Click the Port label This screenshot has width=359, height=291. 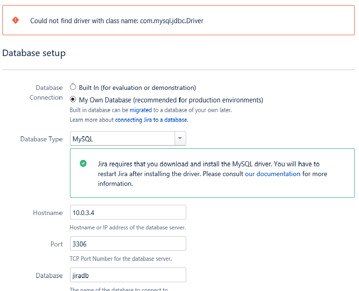(57, 244)
